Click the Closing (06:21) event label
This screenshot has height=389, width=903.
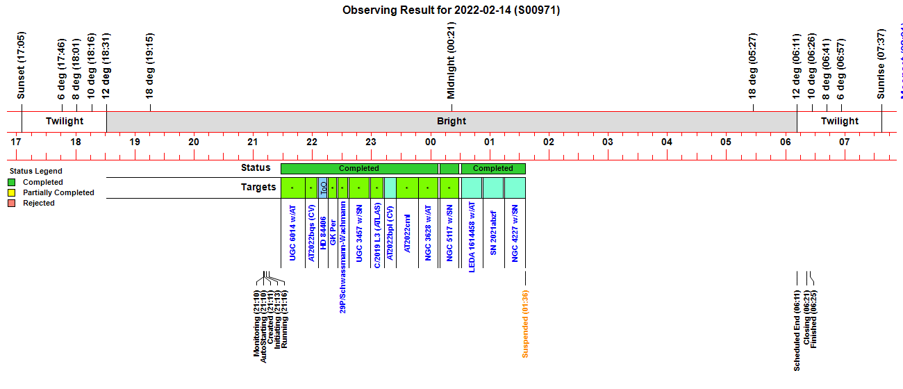coord(806,317)
